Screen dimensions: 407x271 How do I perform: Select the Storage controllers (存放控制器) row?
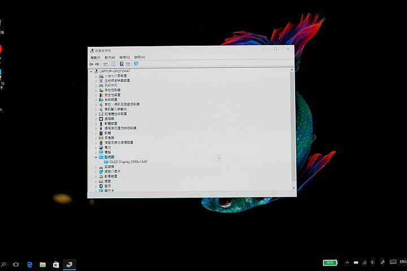112,90
